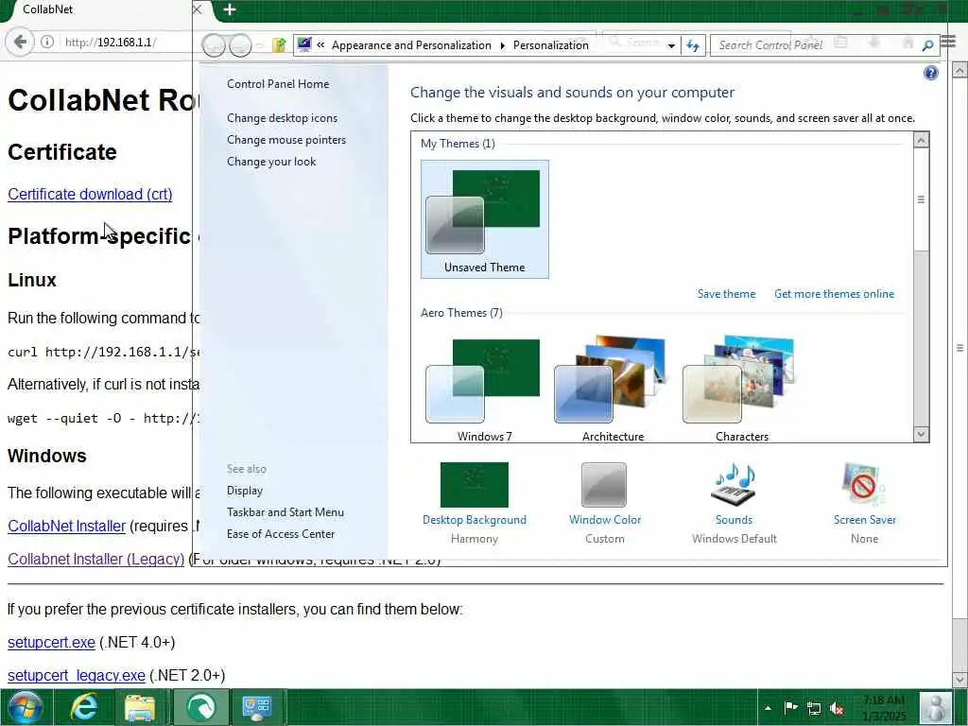Open the Screen Saver settings icon
Image resolution: width=968 pixels, height=726 pixels.
tap(864, 485)
